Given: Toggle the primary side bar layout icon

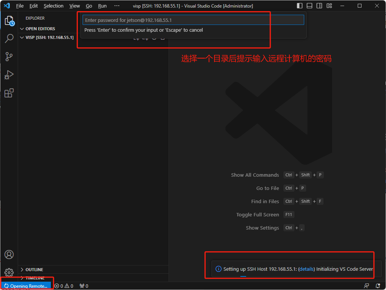Looking at the screenshot, I should click(300, 6).
